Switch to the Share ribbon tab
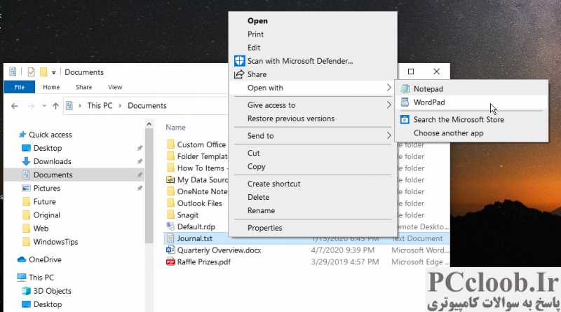The width and height of the screenshot is (561, 312). (83, 87)
